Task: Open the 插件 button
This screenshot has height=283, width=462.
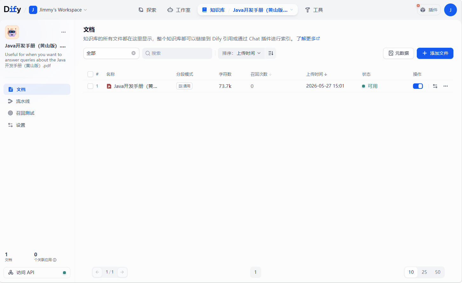Action: (x=429, y=10)
